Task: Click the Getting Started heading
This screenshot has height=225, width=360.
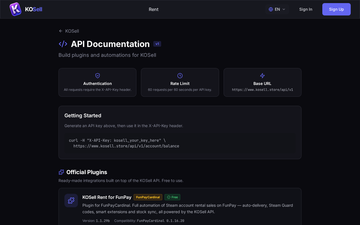Action: click(83, 116)
